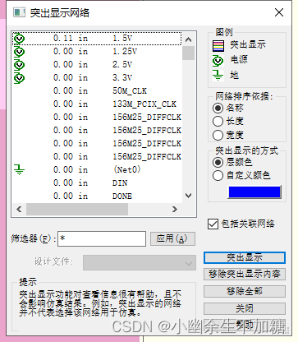
Task: Click the net list scroll up arrow
Action: [188, 39]
